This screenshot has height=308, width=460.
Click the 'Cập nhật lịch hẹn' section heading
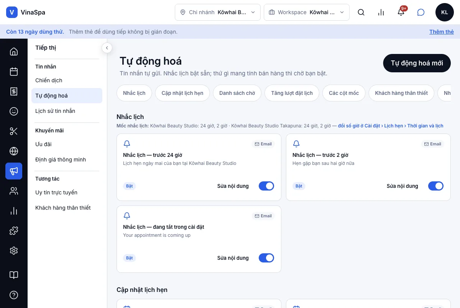(x=142, y=290)
